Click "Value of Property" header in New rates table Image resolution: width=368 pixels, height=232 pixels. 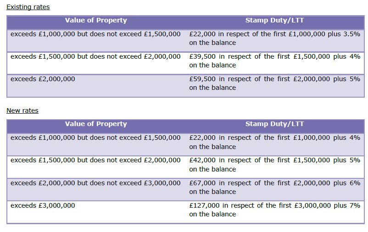[x=96, y=124]
